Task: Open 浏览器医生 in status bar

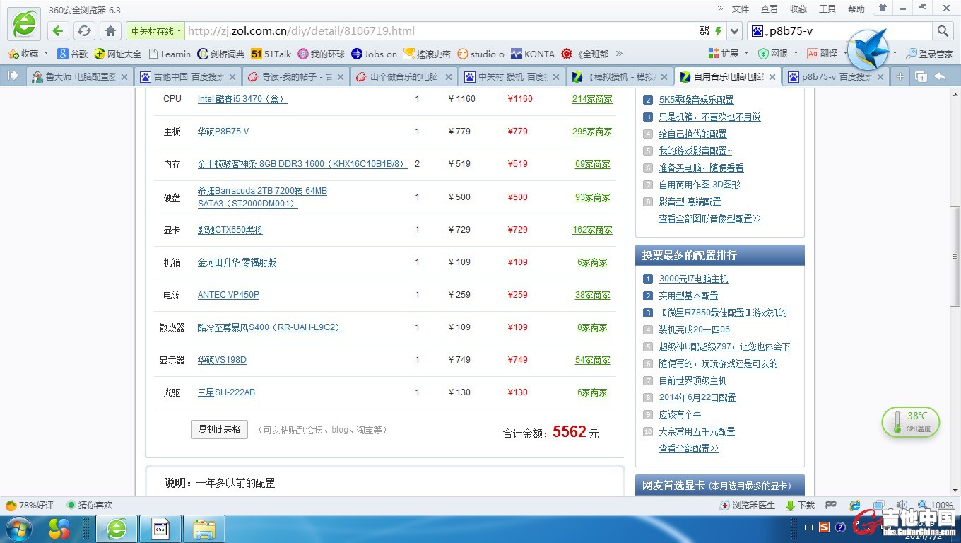Action: pos(748,506)
